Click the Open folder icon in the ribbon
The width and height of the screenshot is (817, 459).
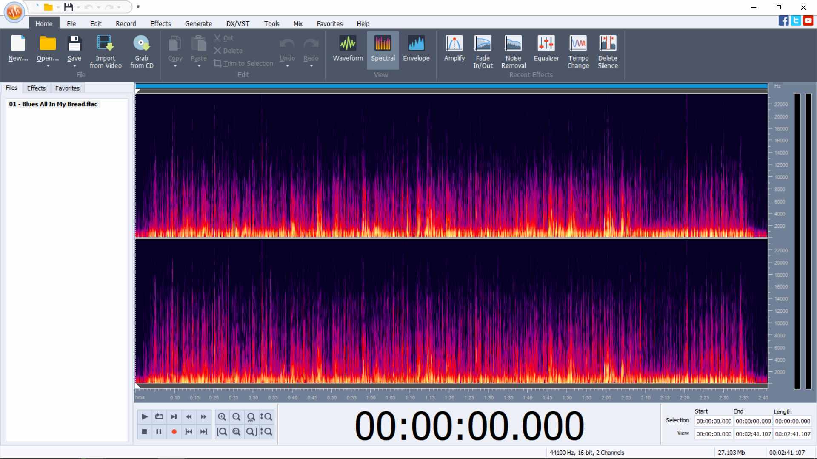[x=48, y=43]
